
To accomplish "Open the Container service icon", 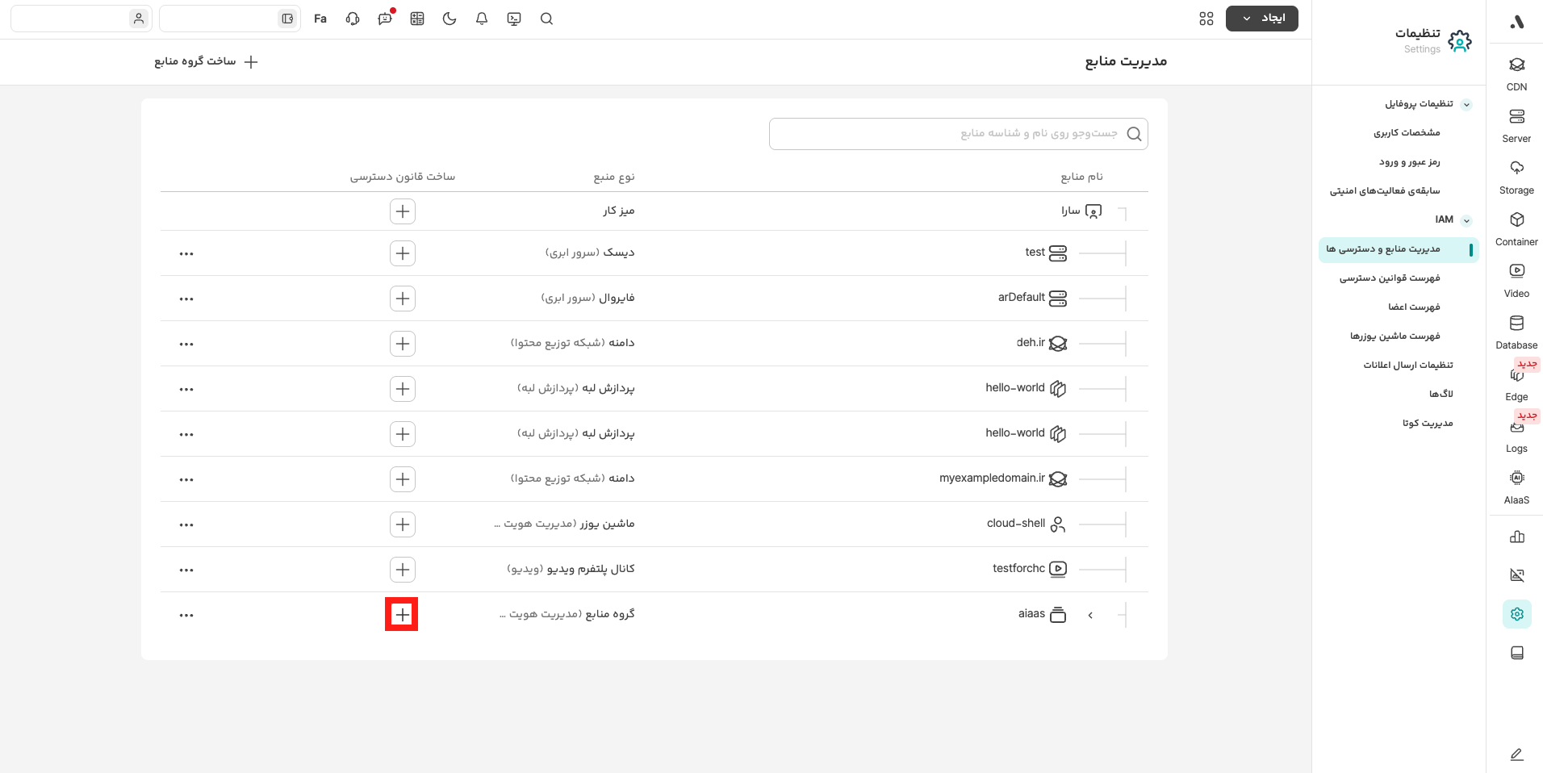I will click(1516, 228).
